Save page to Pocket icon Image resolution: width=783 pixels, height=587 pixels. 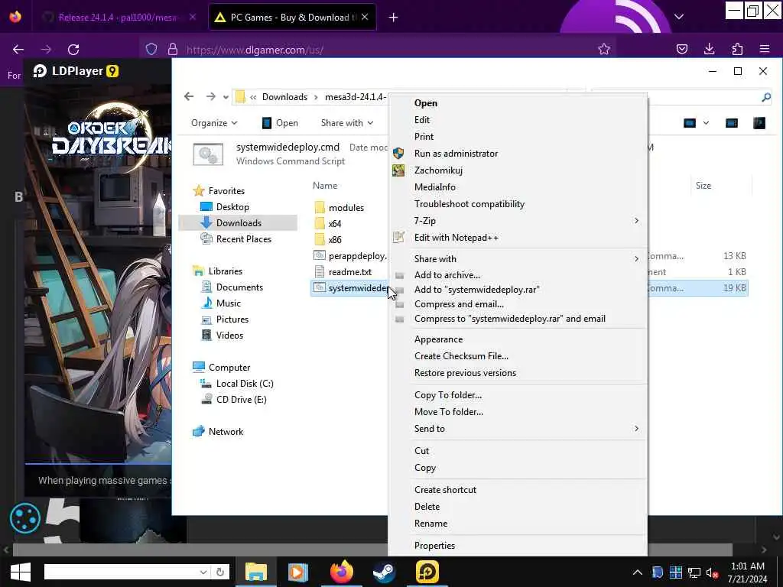point(681,49)
